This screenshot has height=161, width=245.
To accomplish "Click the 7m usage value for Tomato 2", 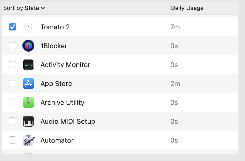I will (x=175, y=27).
